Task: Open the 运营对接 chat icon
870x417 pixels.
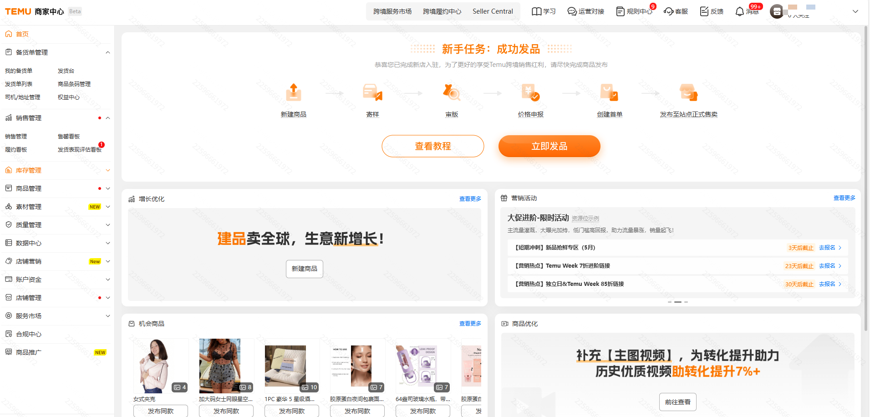Action: [572, 11]
